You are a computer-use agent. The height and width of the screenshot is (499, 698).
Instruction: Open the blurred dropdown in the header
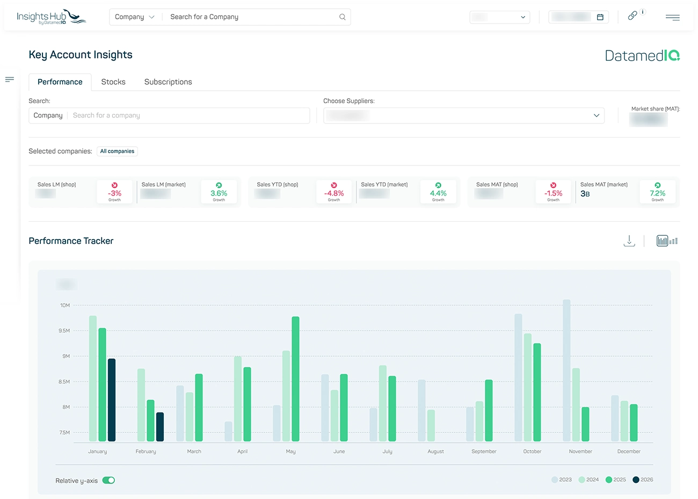tap(499, 17)
